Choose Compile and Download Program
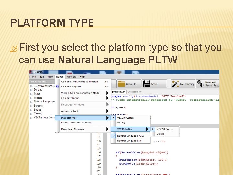 pyautogui.click(x=83, y=82)
